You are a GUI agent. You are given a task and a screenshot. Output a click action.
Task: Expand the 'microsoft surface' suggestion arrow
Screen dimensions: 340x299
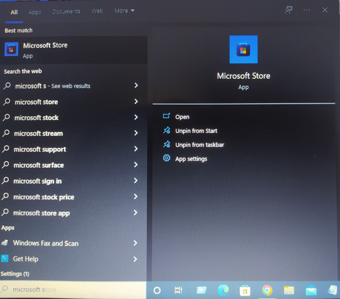(136, 164)
